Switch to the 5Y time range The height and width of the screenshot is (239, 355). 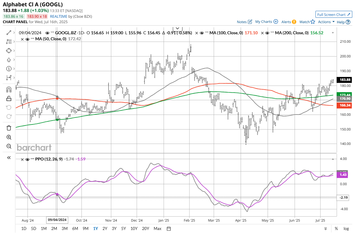[x=123, y=228]
